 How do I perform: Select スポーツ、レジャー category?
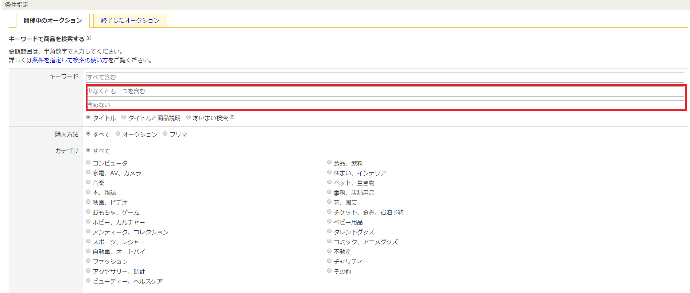point(88,241)
